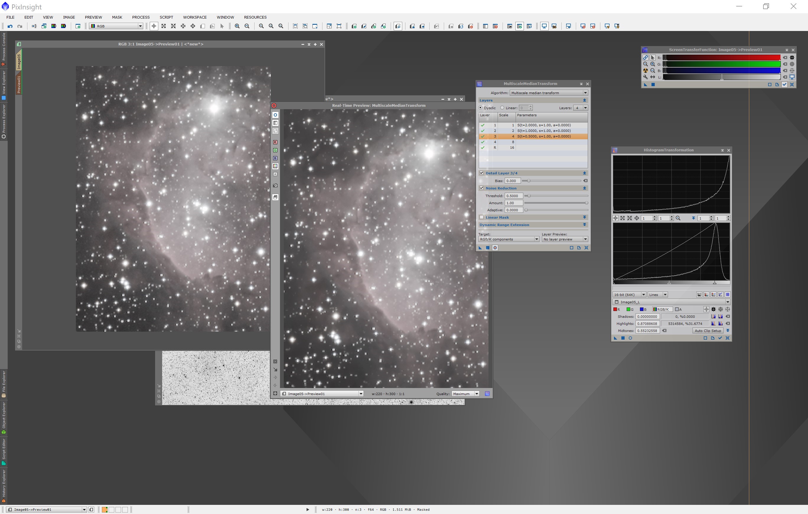Open the Quality Maximum dropdown in Real-Time Preview
The width and height of the screenshot is (808, 514).
465,394
